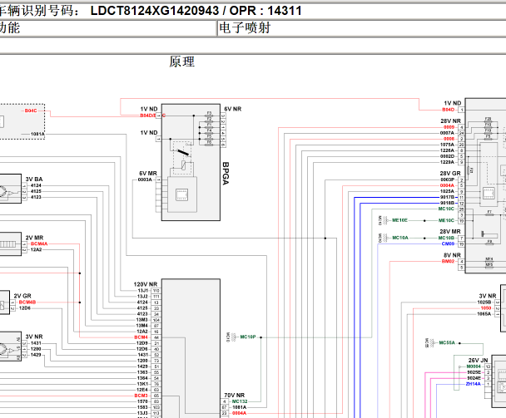Click the red BCM4B wire label
Screen dimensions: 506x418
pyautogui.click(x=27, y=302)
